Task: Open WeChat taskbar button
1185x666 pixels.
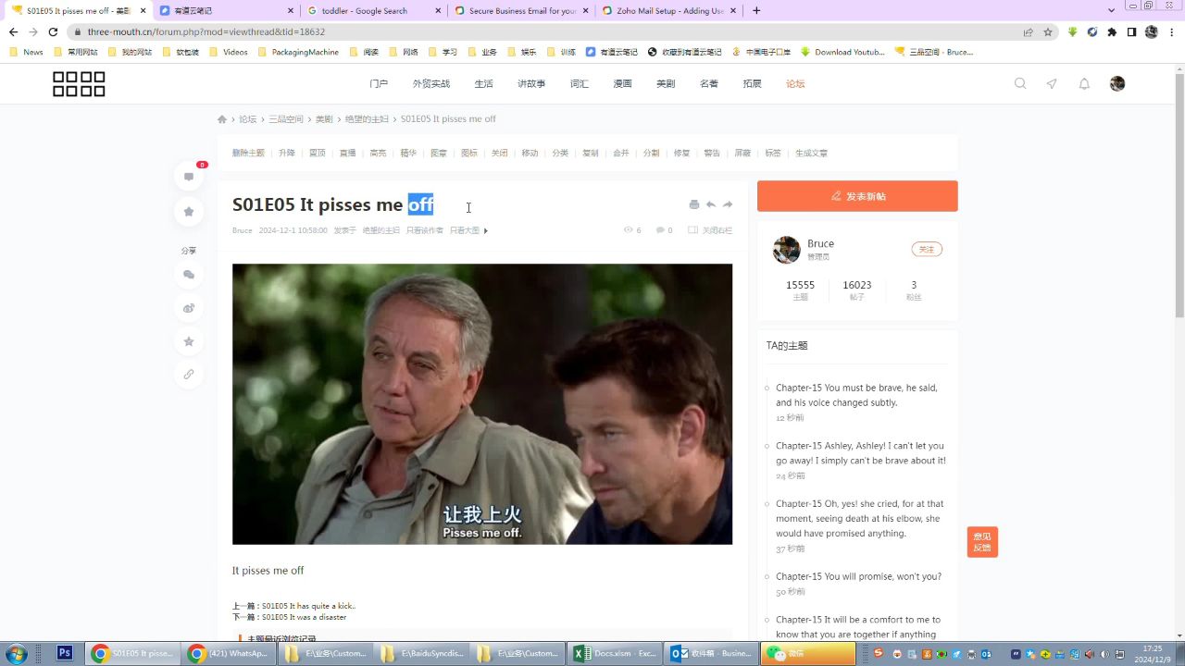Action: [x=808, y=653]
